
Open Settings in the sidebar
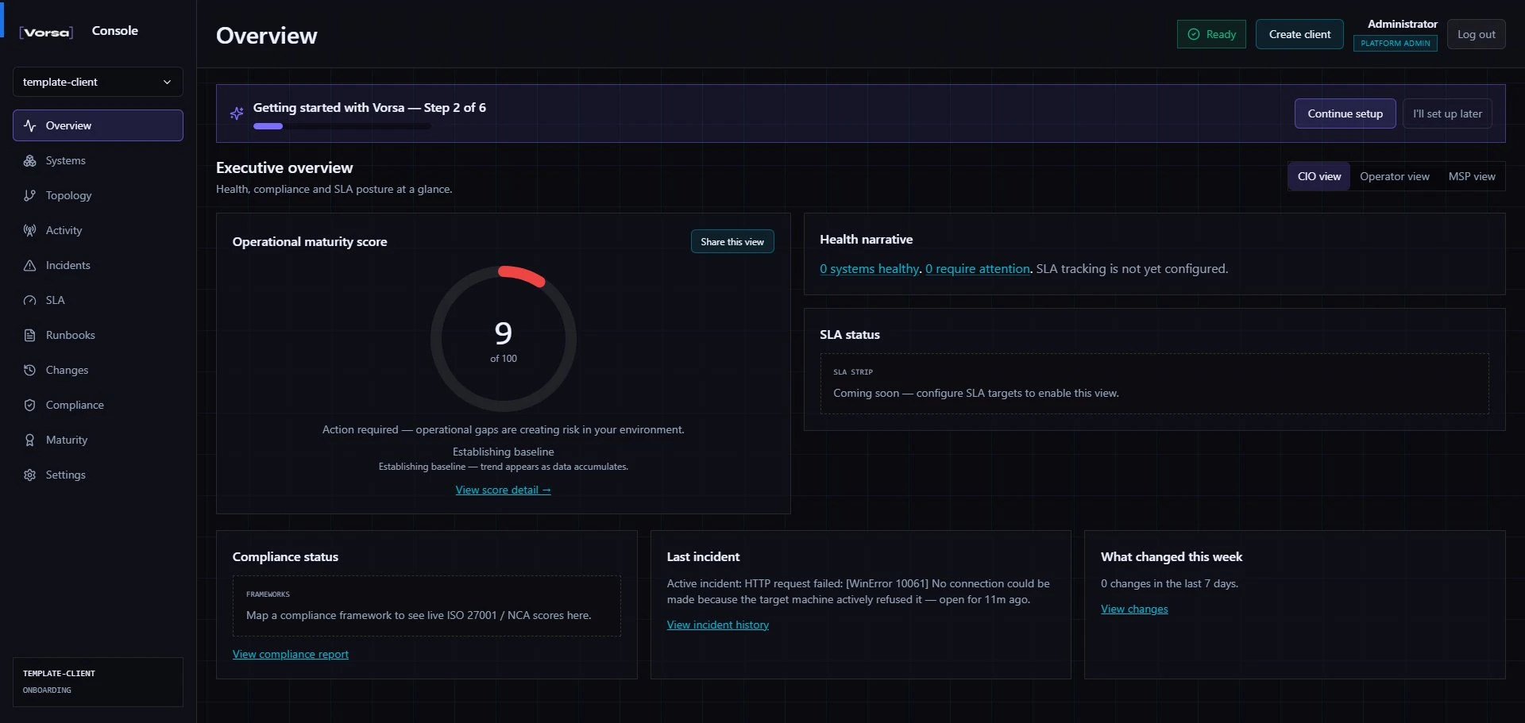98,475
